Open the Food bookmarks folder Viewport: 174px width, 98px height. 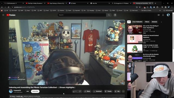click(46, 11)
